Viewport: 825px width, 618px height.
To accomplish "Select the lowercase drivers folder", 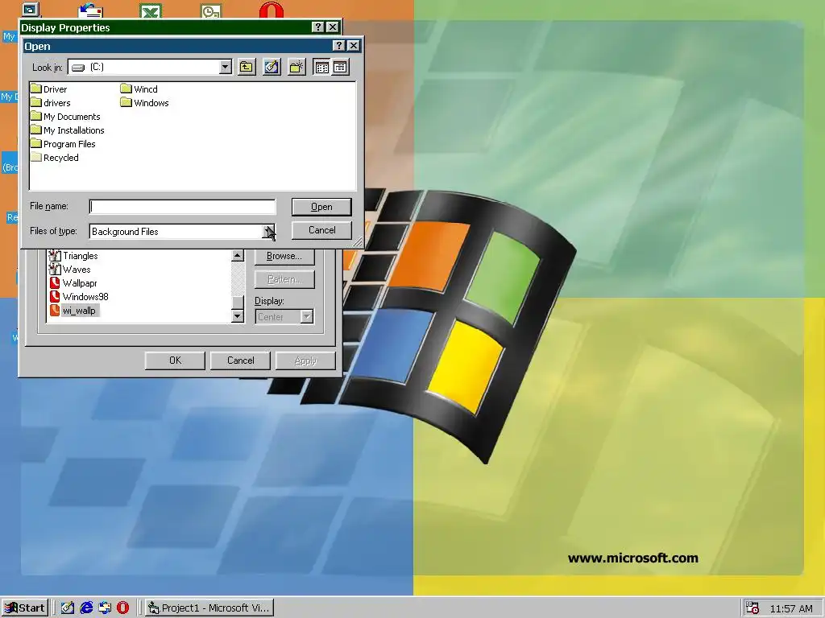I will pos(51,102).
